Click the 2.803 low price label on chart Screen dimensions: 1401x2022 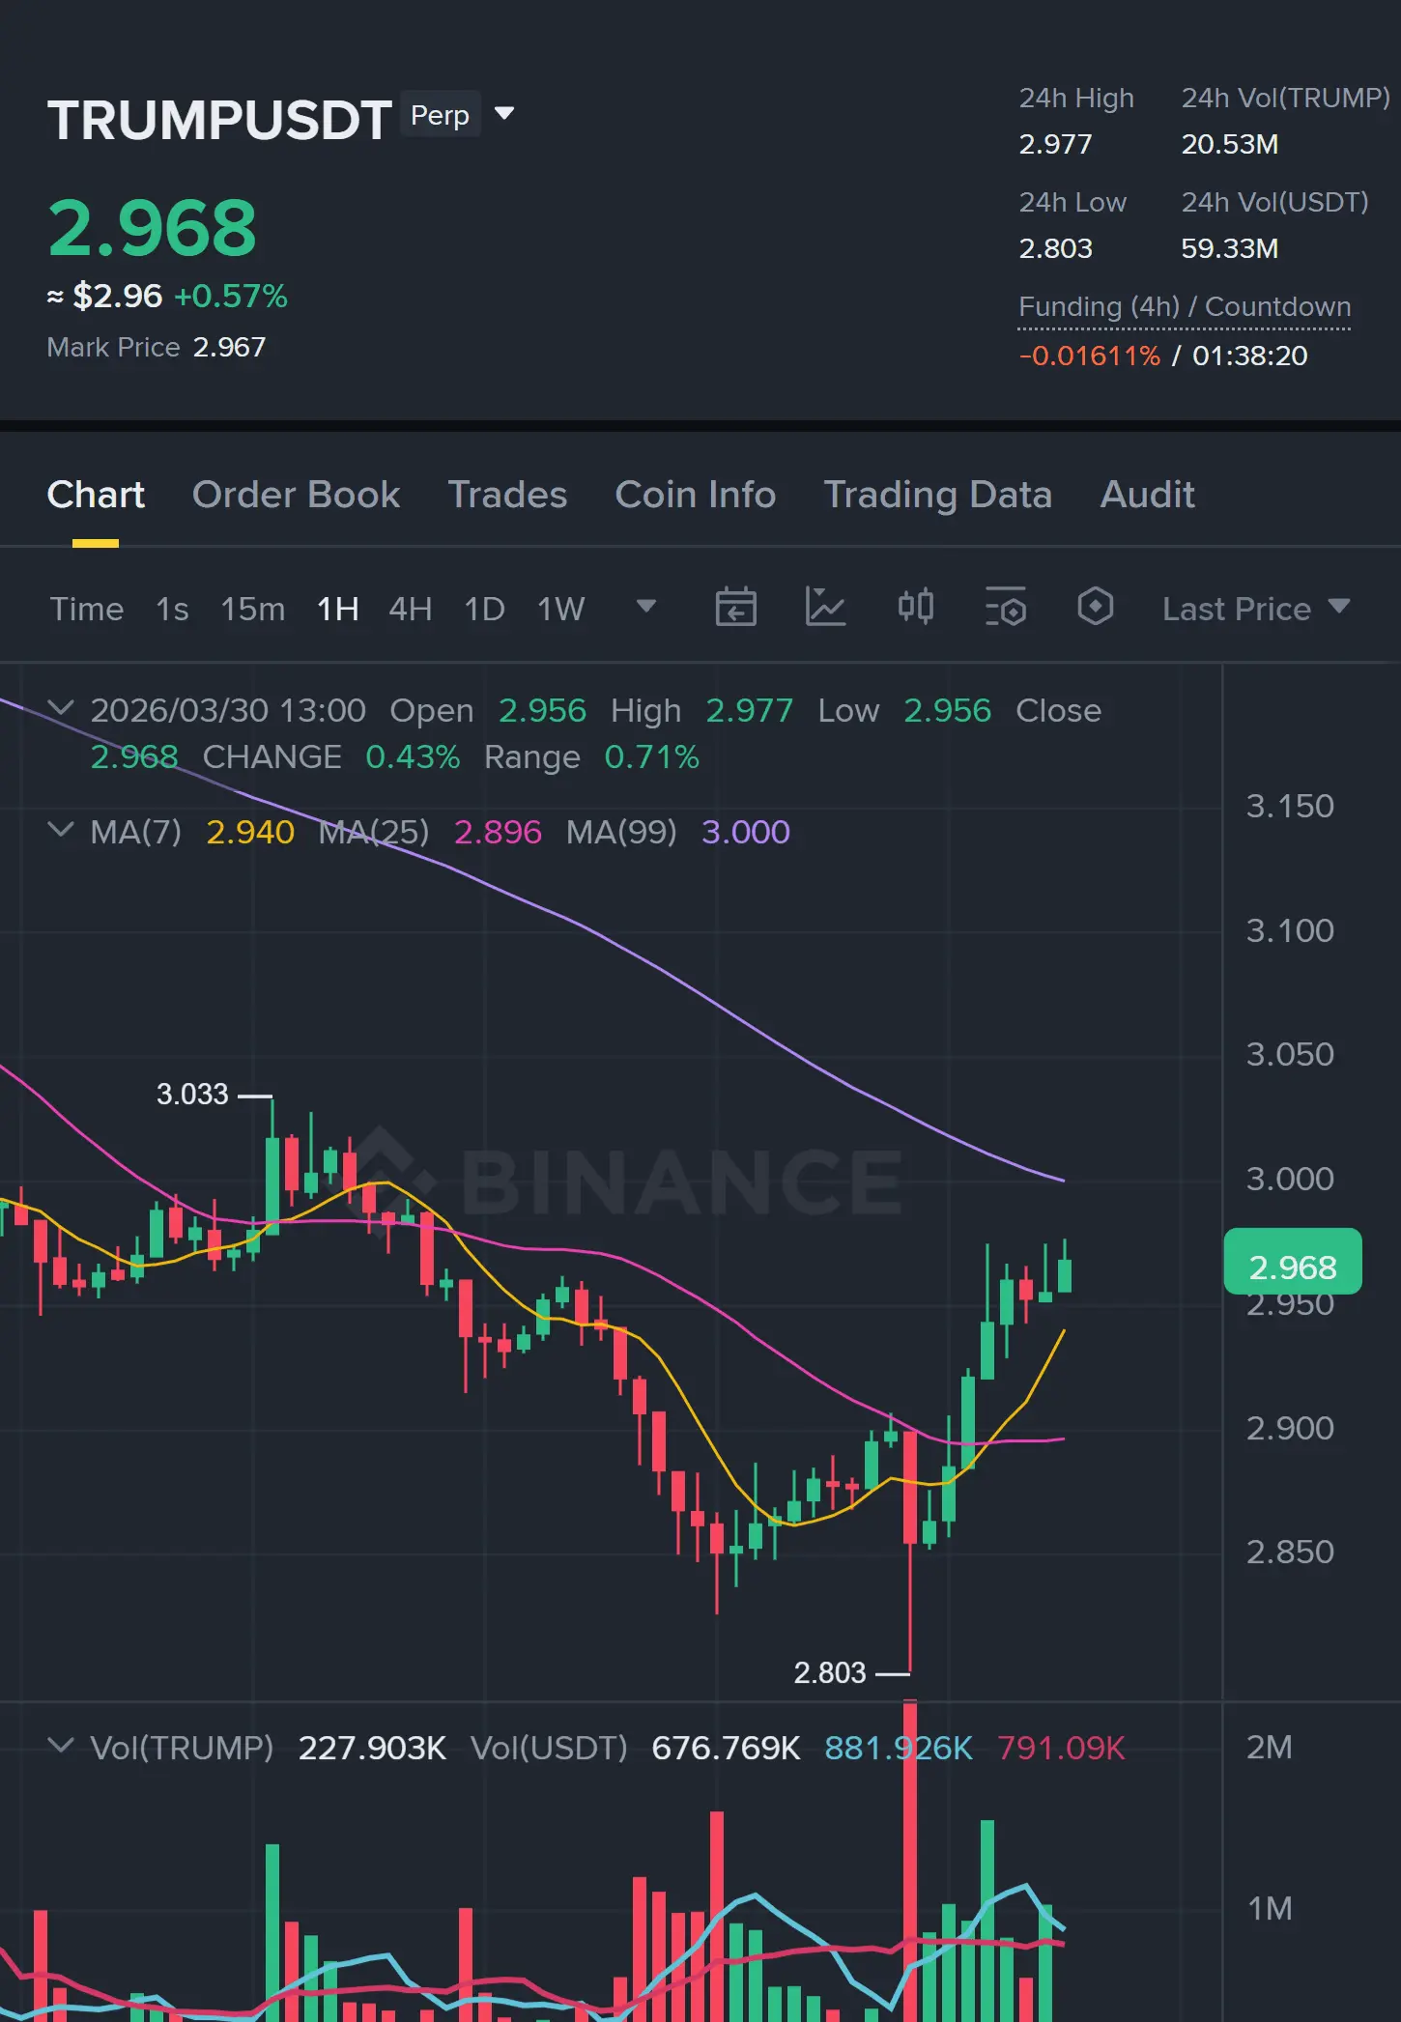click(x=830, y=1672)
